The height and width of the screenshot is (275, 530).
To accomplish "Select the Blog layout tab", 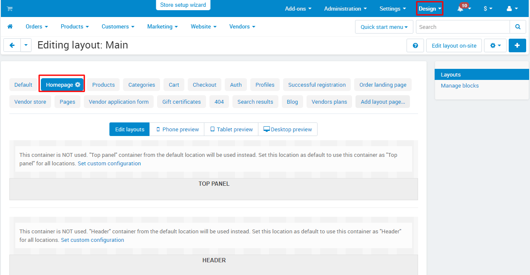I will point(292,102).
